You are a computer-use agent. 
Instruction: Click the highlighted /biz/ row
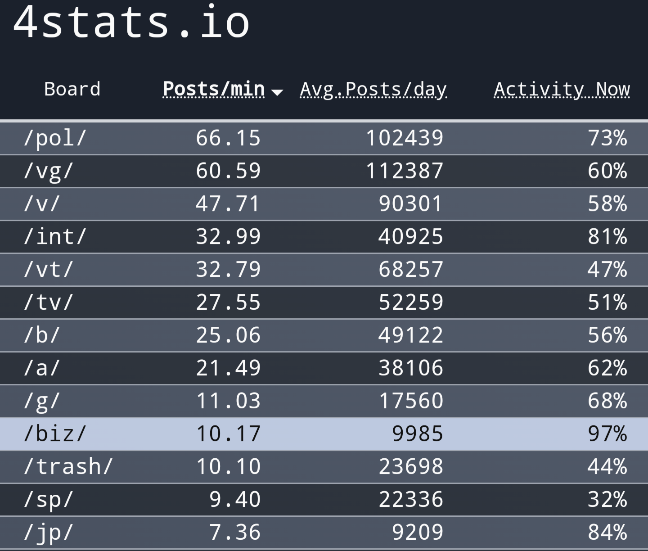pyautogui.click(x=324, y=434)
